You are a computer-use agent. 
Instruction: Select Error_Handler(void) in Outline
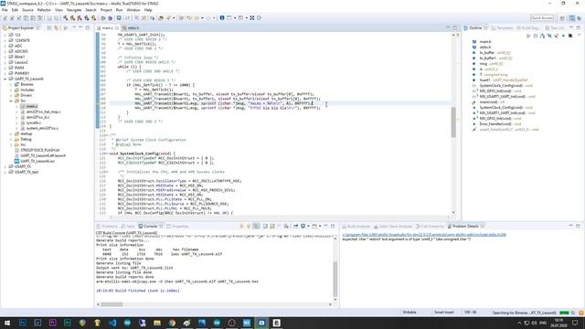pos(495,123)
